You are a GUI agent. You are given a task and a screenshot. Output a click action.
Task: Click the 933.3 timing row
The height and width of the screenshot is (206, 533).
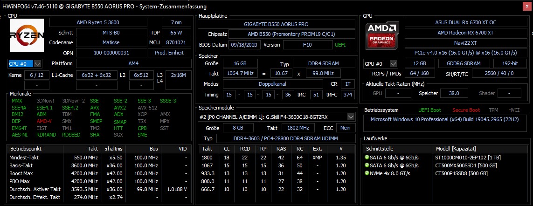[277, 173]
